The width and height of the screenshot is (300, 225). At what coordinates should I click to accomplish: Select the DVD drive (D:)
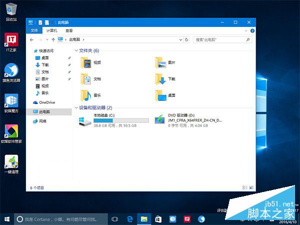pos(188,120)
